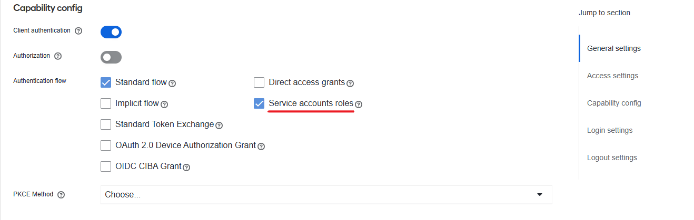Show PKCE Method help icon
The image size is (694, 220).
click(61, 195)
